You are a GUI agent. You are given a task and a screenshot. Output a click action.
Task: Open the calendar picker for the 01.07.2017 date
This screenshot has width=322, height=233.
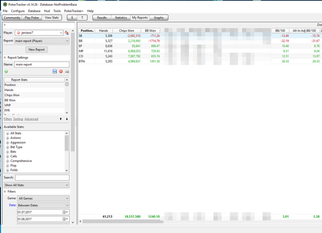[x=65, y=212]
